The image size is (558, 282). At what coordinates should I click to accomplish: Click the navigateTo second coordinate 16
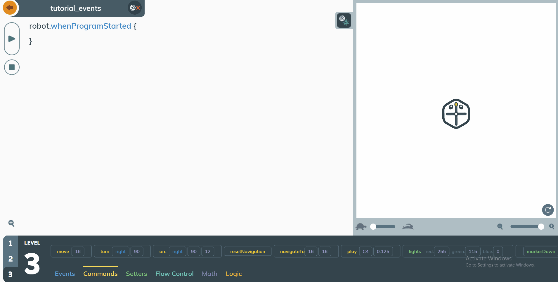tap(325, 252)
